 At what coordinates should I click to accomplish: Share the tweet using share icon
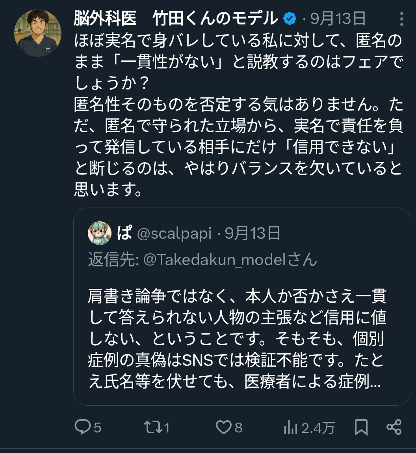pos(394,427)
